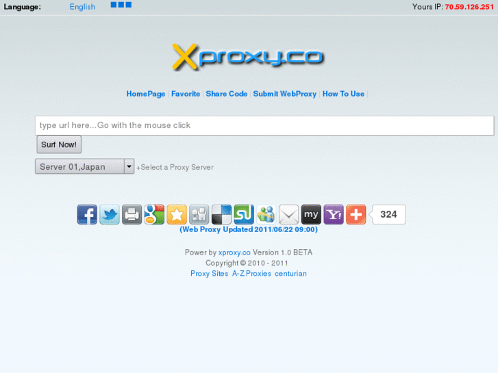This screenshot has height=373, width=498.
Task: Click the '+Select a Proxy Server' label
Action: [x=175, y=167]
